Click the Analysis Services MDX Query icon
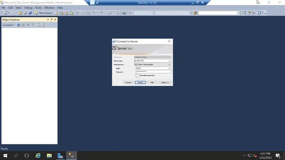The height and width of the screenshot is (160, 285). tap(61, 13)
